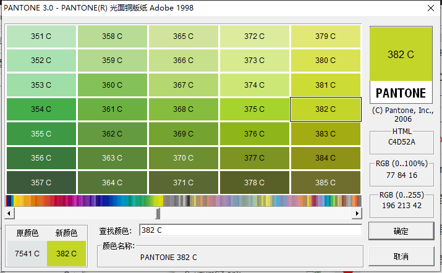Screen dimensions: 442x273
Task: Close the PANTONE 3.0 dialog
Action: point(430,8)
